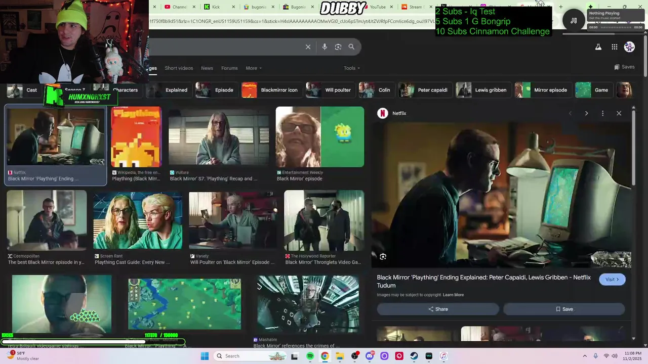Go to previous image in preview panel
648x364 pixels.
point(570,113)
